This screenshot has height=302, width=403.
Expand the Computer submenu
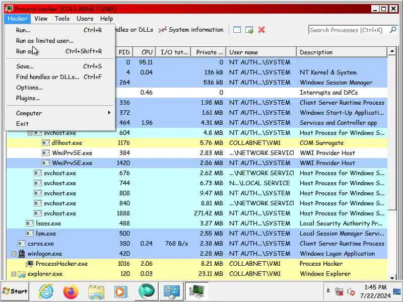tap(60, 113)
